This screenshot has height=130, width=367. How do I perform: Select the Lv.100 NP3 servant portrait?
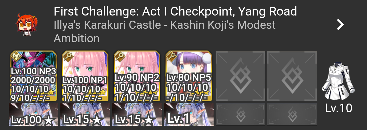tap(33, 76)
